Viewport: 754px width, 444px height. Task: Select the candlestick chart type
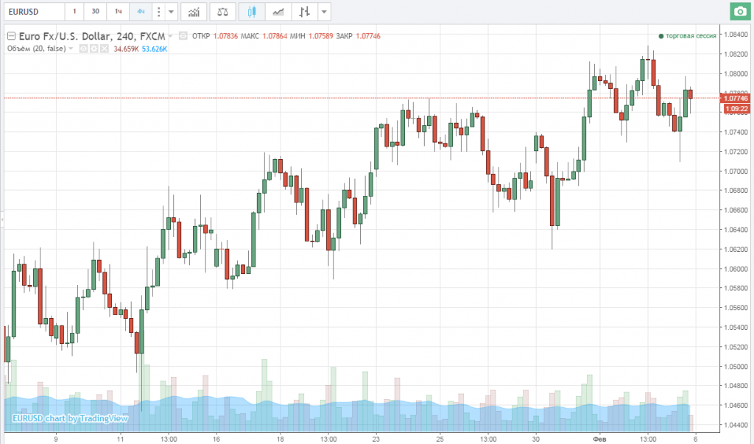pyautogui.click(x=252, y=12)
